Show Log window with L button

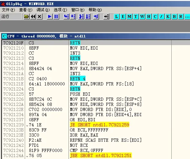(x=116, y=17)
